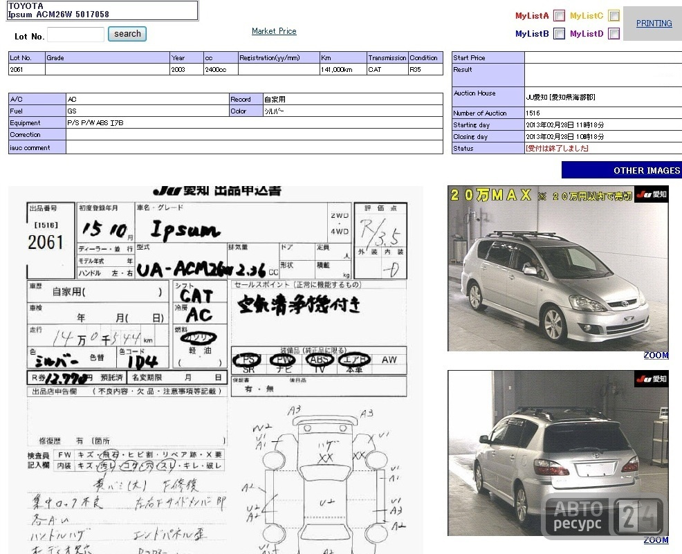The image size is (682, 554).
Task: Tick the MyListB checkbox
Action: pyautogui.click(x=559, y=33)
